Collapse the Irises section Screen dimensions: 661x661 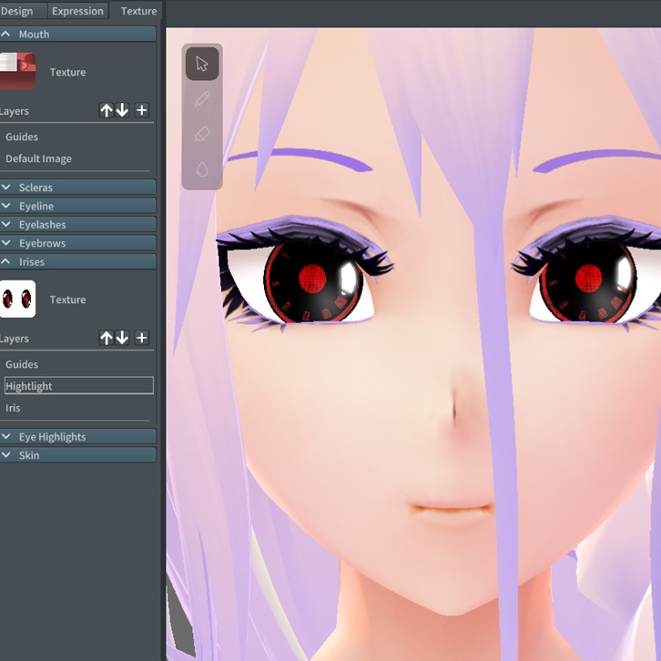coord(77,261)
